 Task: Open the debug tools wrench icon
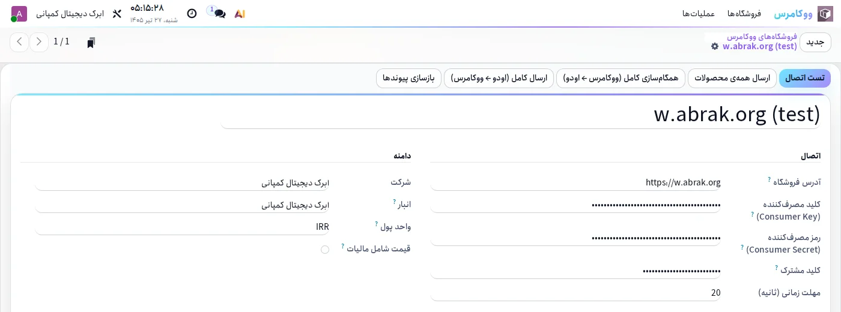point(117,13)
